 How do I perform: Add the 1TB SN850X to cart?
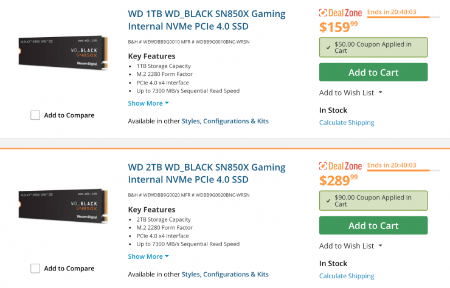tap(373, 72)
